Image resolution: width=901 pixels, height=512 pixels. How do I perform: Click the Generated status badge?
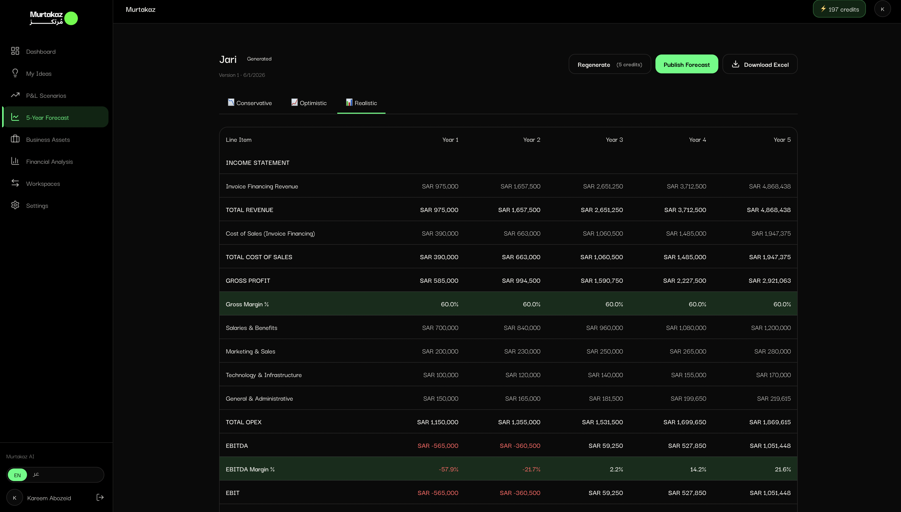(259, 59)
